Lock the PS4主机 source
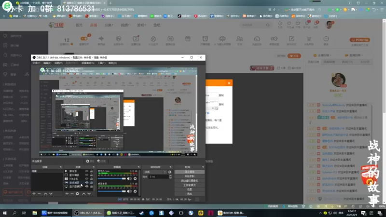The height and width of the screenshot is (217, 386). point(91,178)
